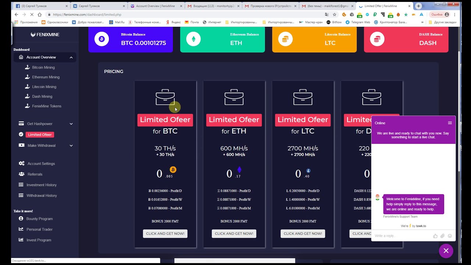
Task: Open Bitcoin Mining in the sidebar
Action: click(43, 67)
